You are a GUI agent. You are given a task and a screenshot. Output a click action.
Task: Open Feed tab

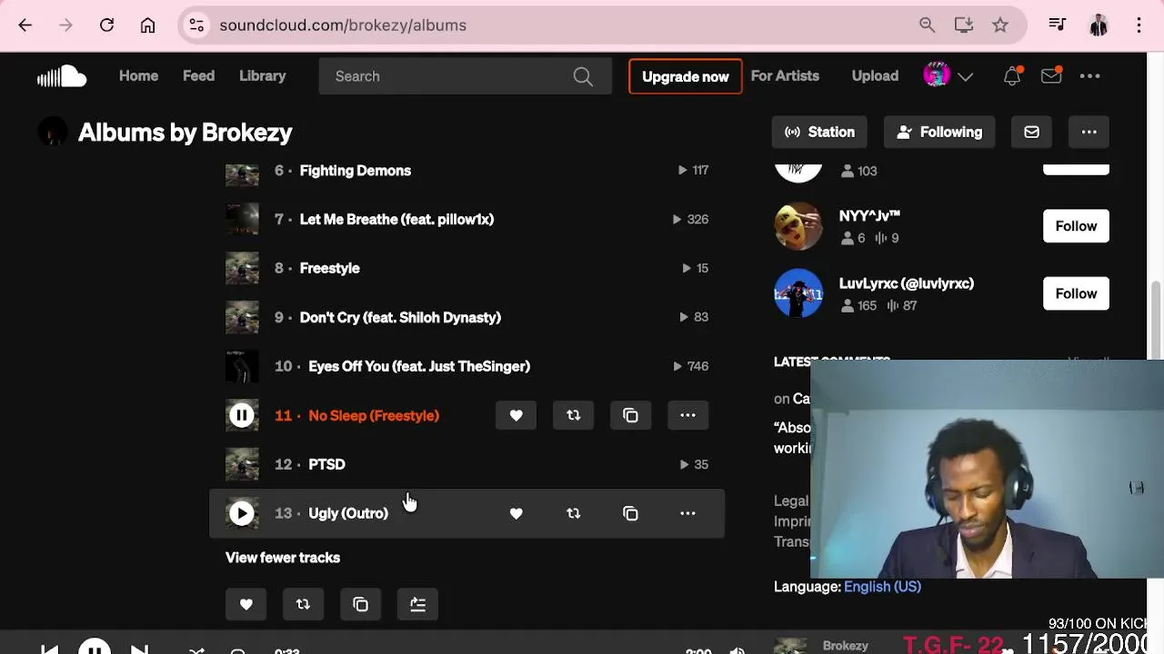coord(198,76)
